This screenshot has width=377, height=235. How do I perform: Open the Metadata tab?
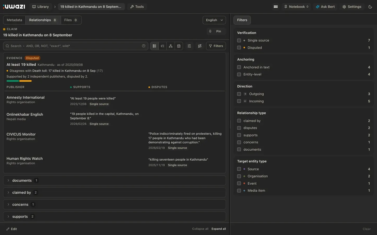[14, 20]
